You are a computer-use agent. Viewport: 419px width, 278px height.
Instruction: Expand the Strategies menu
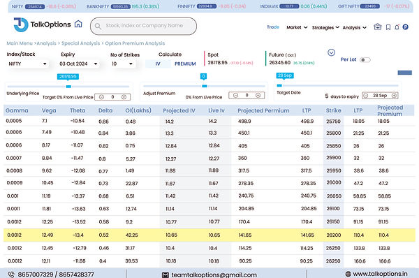click(325, 27)
